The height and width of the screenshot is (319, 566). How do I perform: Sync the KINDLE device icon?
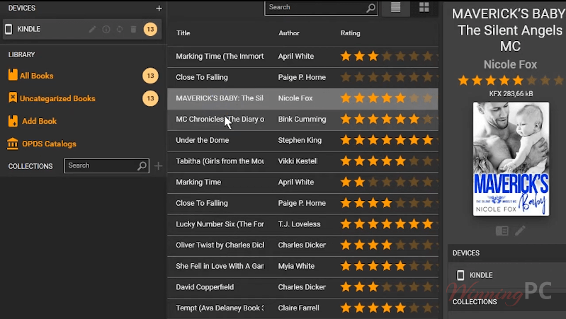point(120,29)
